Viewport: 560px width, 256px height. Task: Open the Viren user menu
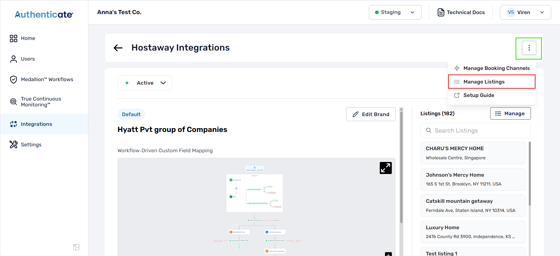click(x=525, y=12)
